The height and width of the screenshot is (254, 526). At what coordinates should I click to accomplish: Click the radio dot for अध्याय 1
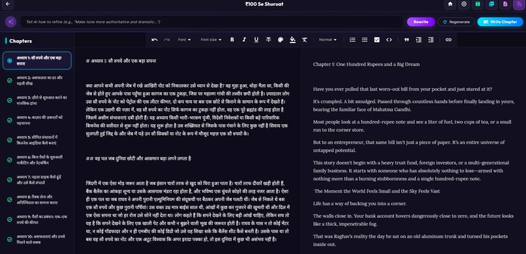[10, 60]
